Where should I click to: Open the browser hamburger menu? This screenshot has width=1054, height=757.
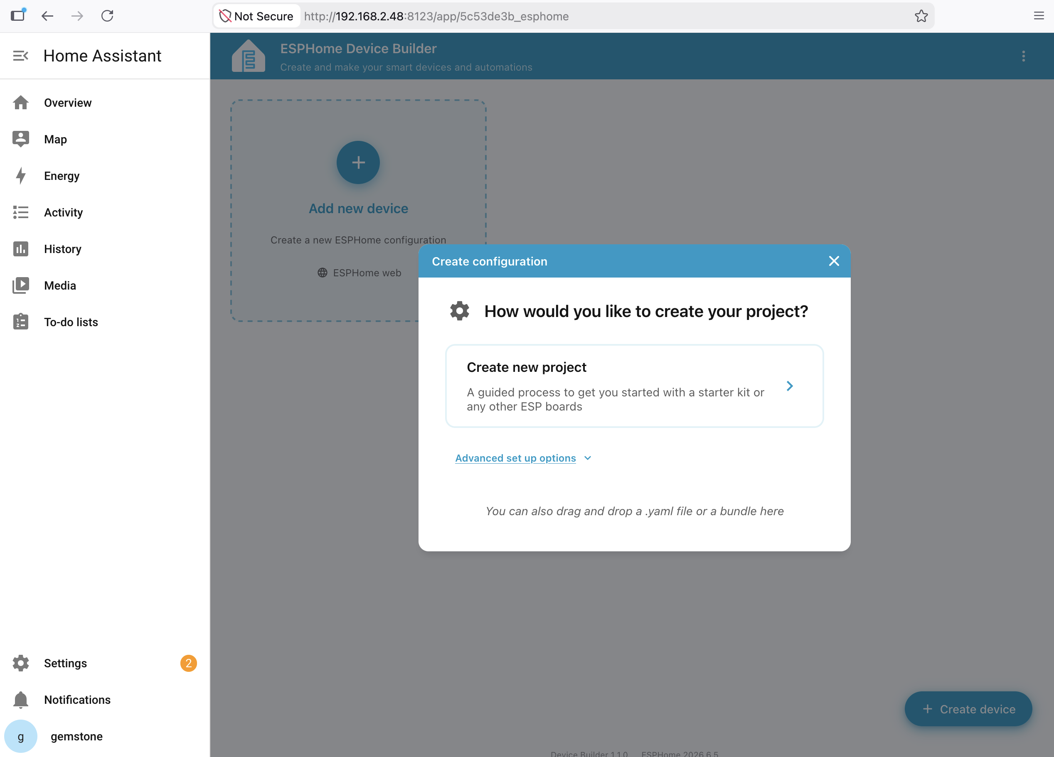pos(1039,16)
